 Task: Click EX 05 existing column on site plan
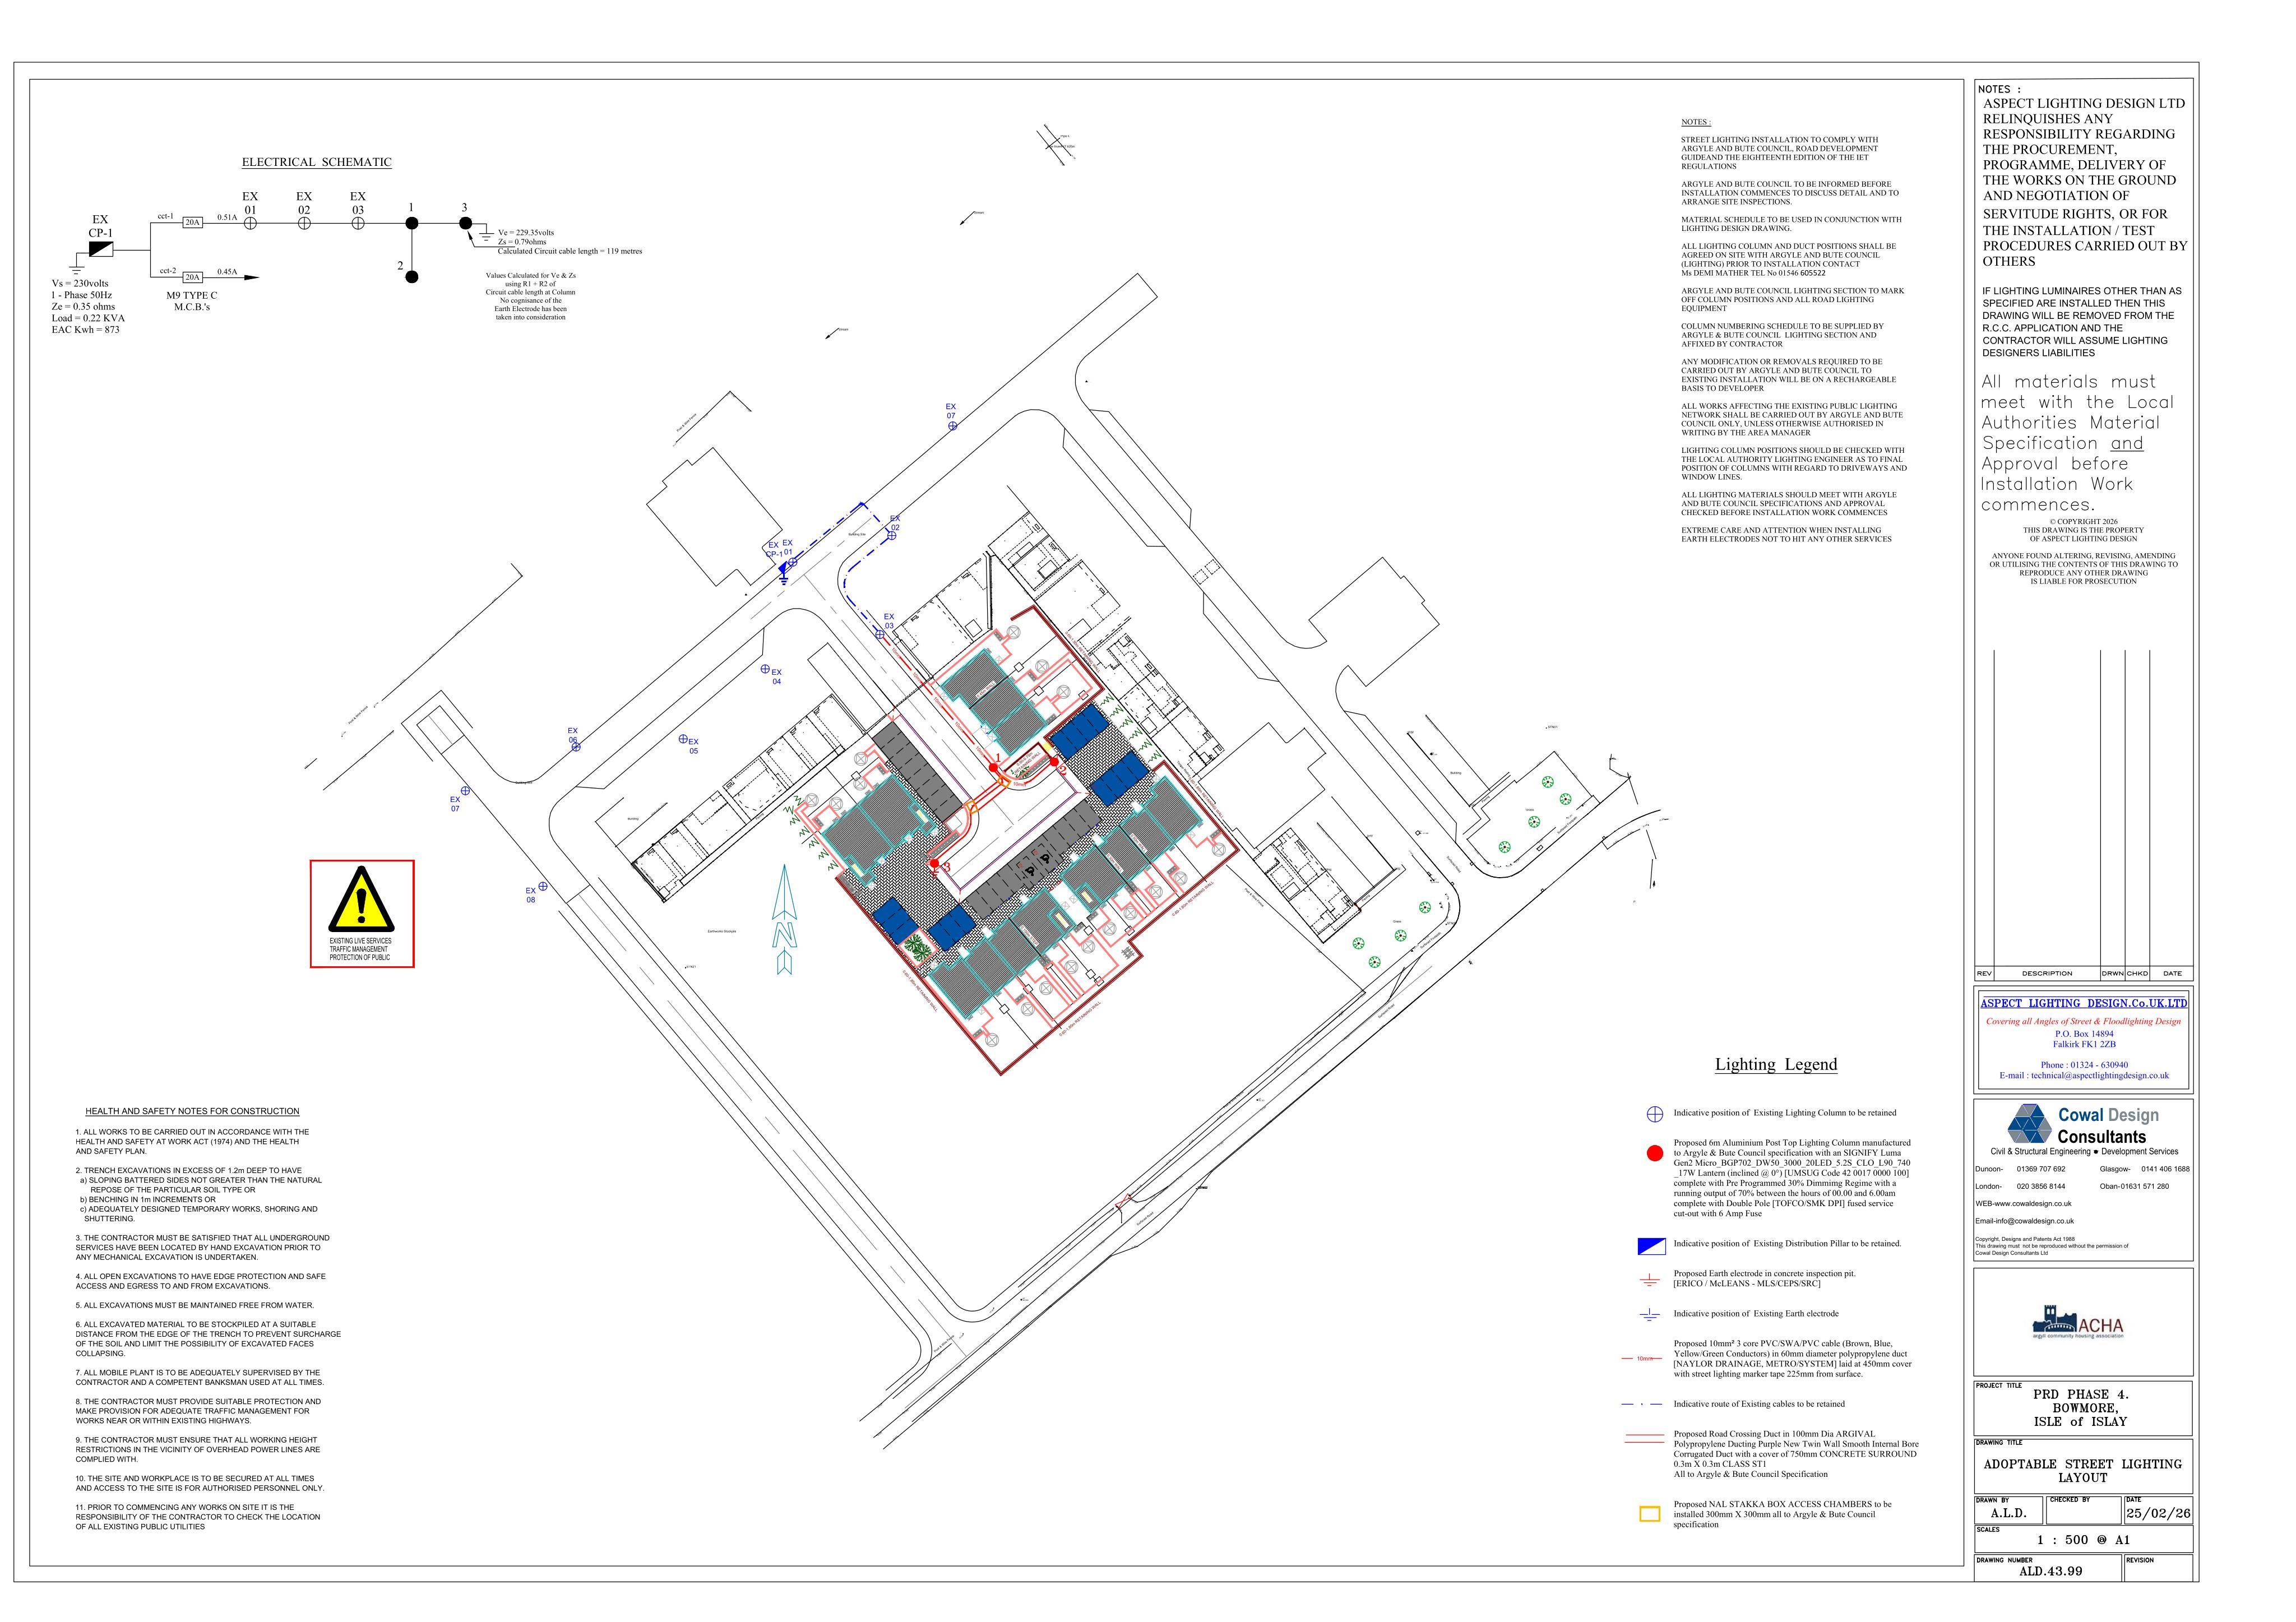[x=683, y=739]
